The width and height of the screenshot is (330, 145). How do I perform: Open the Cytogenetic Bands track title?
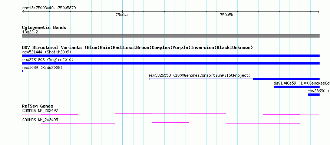pyautogui.click(x=44, y=27)
